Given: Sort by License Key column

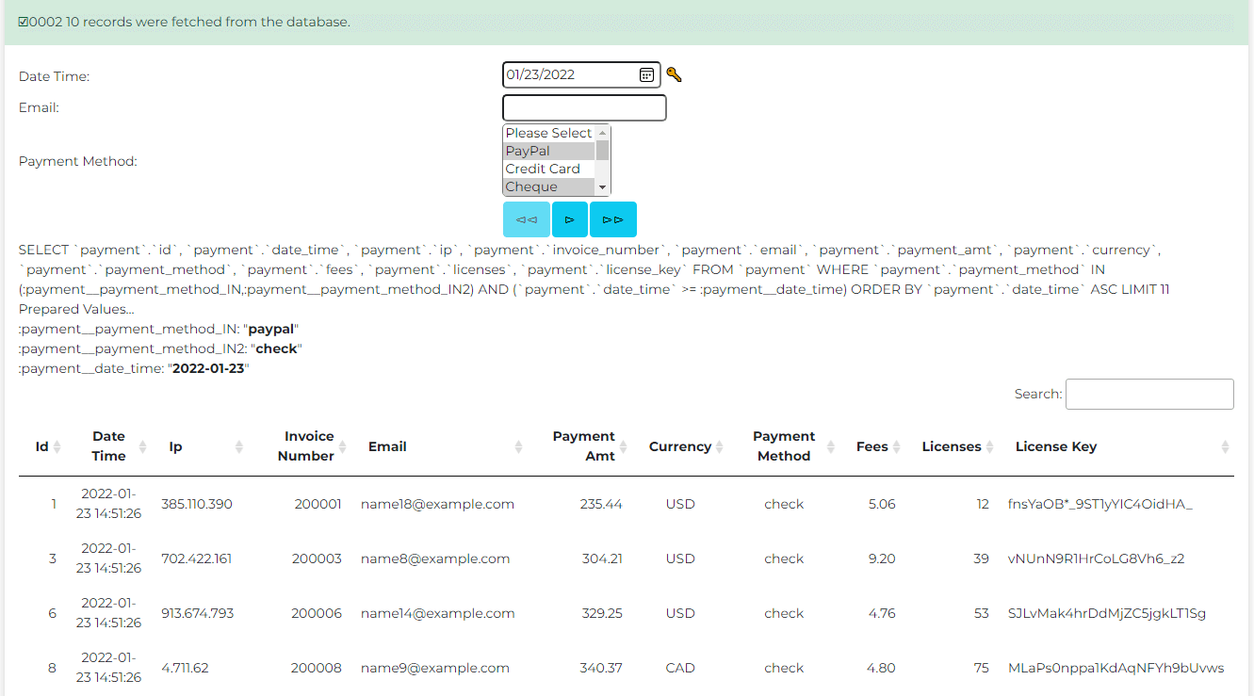Looking at the screenshot, I should click(x=1055, y=446).
